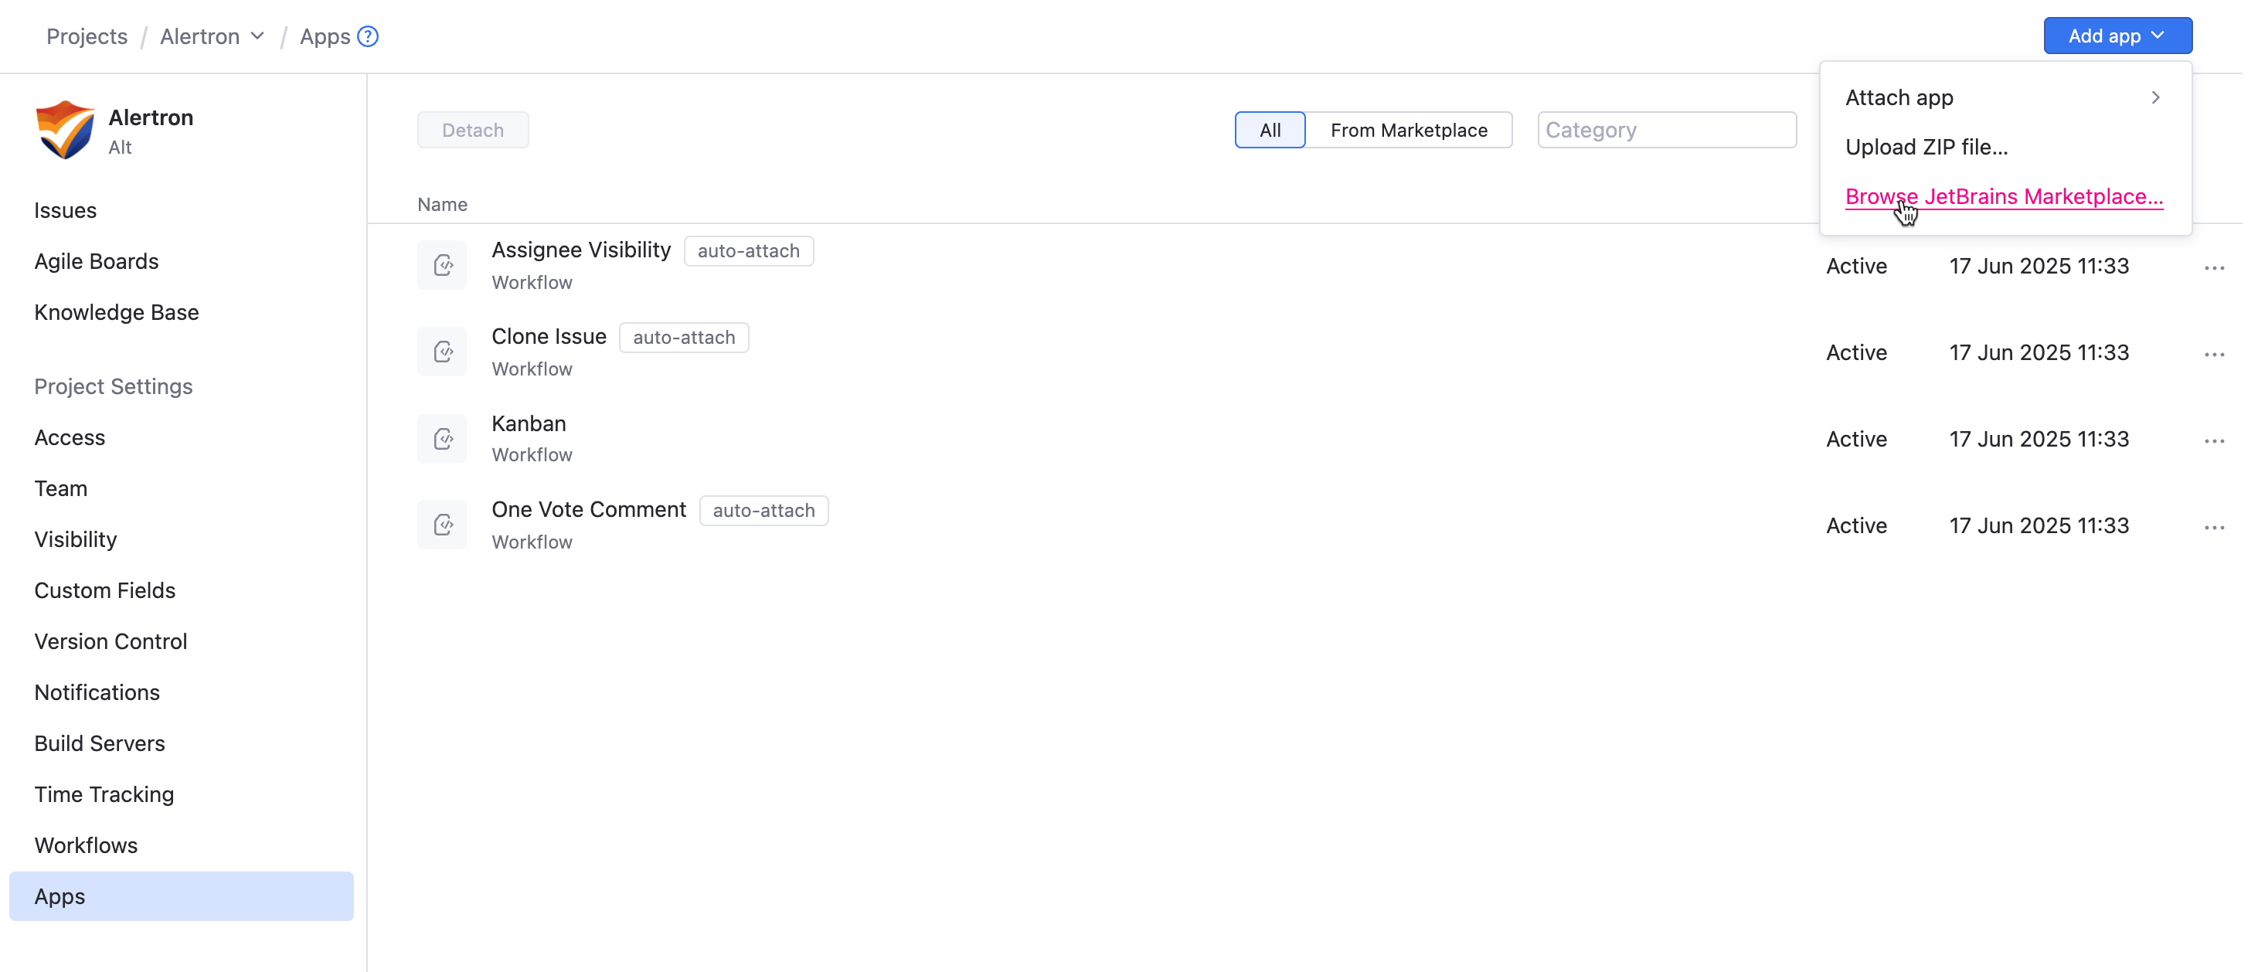Viewport: 2258px width, 972px height.
Task: Select the All apps filter
Action: [1269, 129]
